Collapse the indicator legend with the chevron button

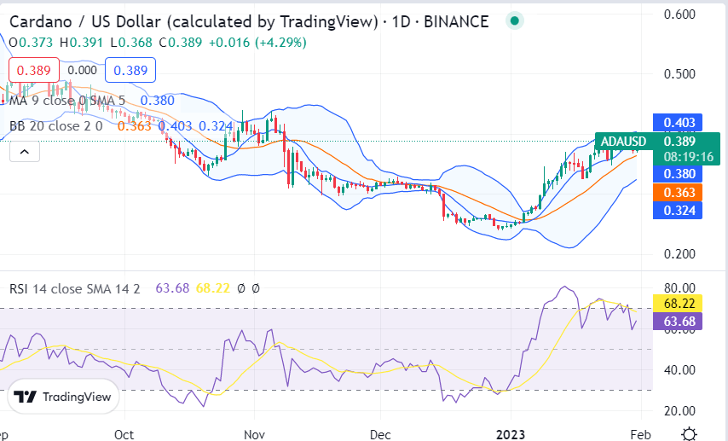[25, 152]
